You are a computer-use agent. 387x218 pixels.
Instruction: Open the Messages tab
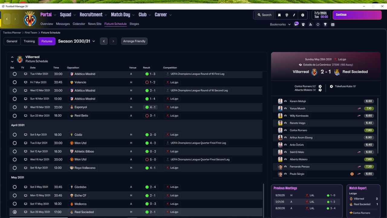(63, 24)
